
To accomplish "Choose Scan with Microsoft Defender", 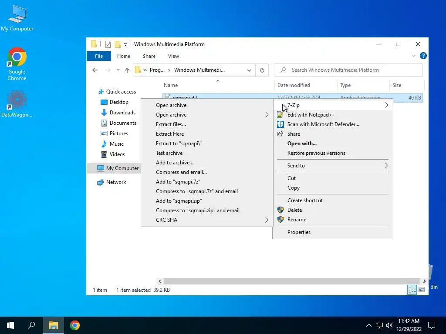I will point(332,124).
